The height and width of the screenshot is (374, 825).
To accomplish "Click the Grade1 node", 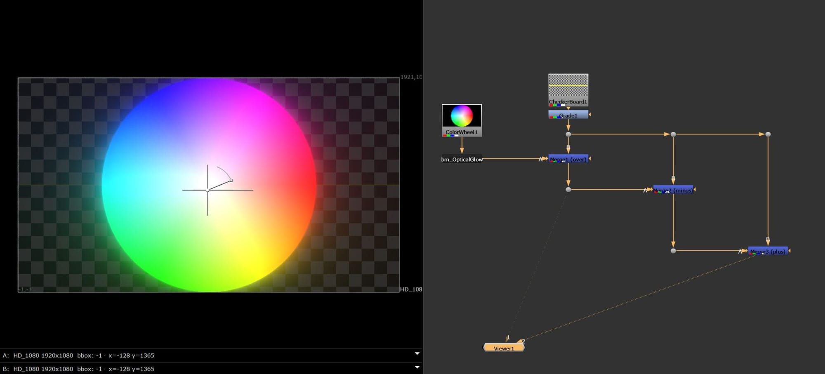I will click(x=568, y=115).
